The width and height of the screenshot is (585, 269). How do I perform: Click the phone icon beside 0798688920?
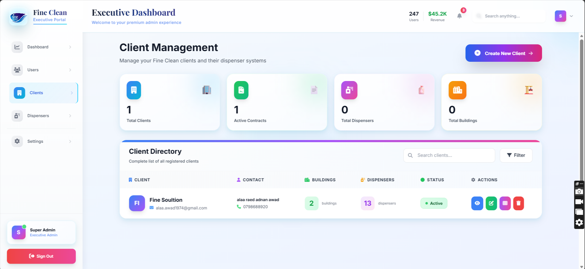239,207
